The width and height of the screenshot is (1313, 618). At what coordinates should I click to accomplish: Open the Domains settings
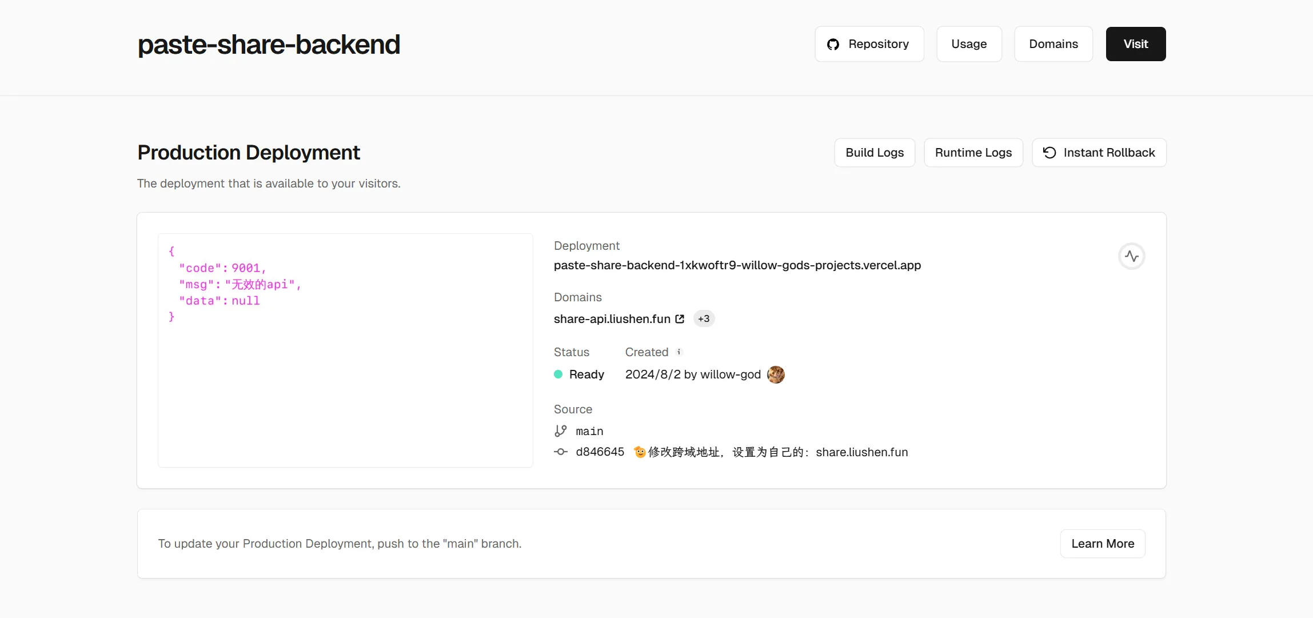(x=1053, y=44)
